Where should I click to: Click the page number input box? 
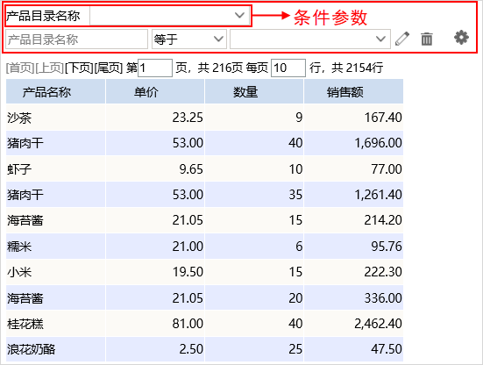pos(155,68)
